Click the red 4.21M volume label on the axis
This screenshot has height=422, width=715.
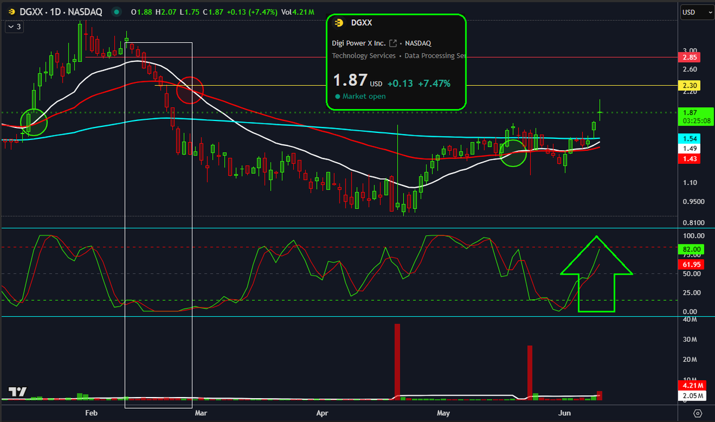point(692,385)
